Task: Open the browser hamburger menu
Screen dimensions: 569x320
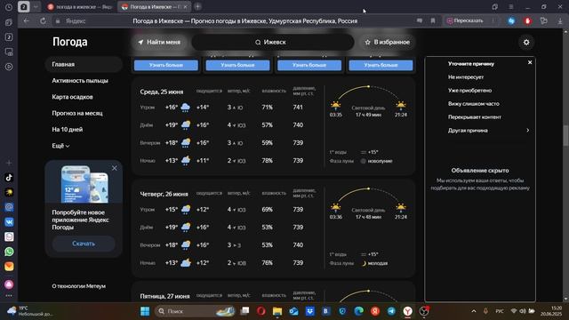Action: point(511,7)
